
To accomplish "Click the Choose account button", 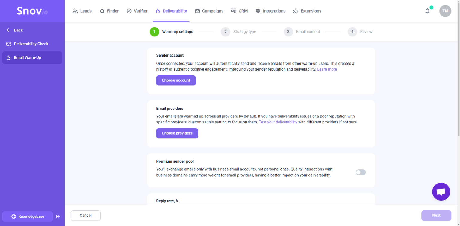I will pos(176,80).
